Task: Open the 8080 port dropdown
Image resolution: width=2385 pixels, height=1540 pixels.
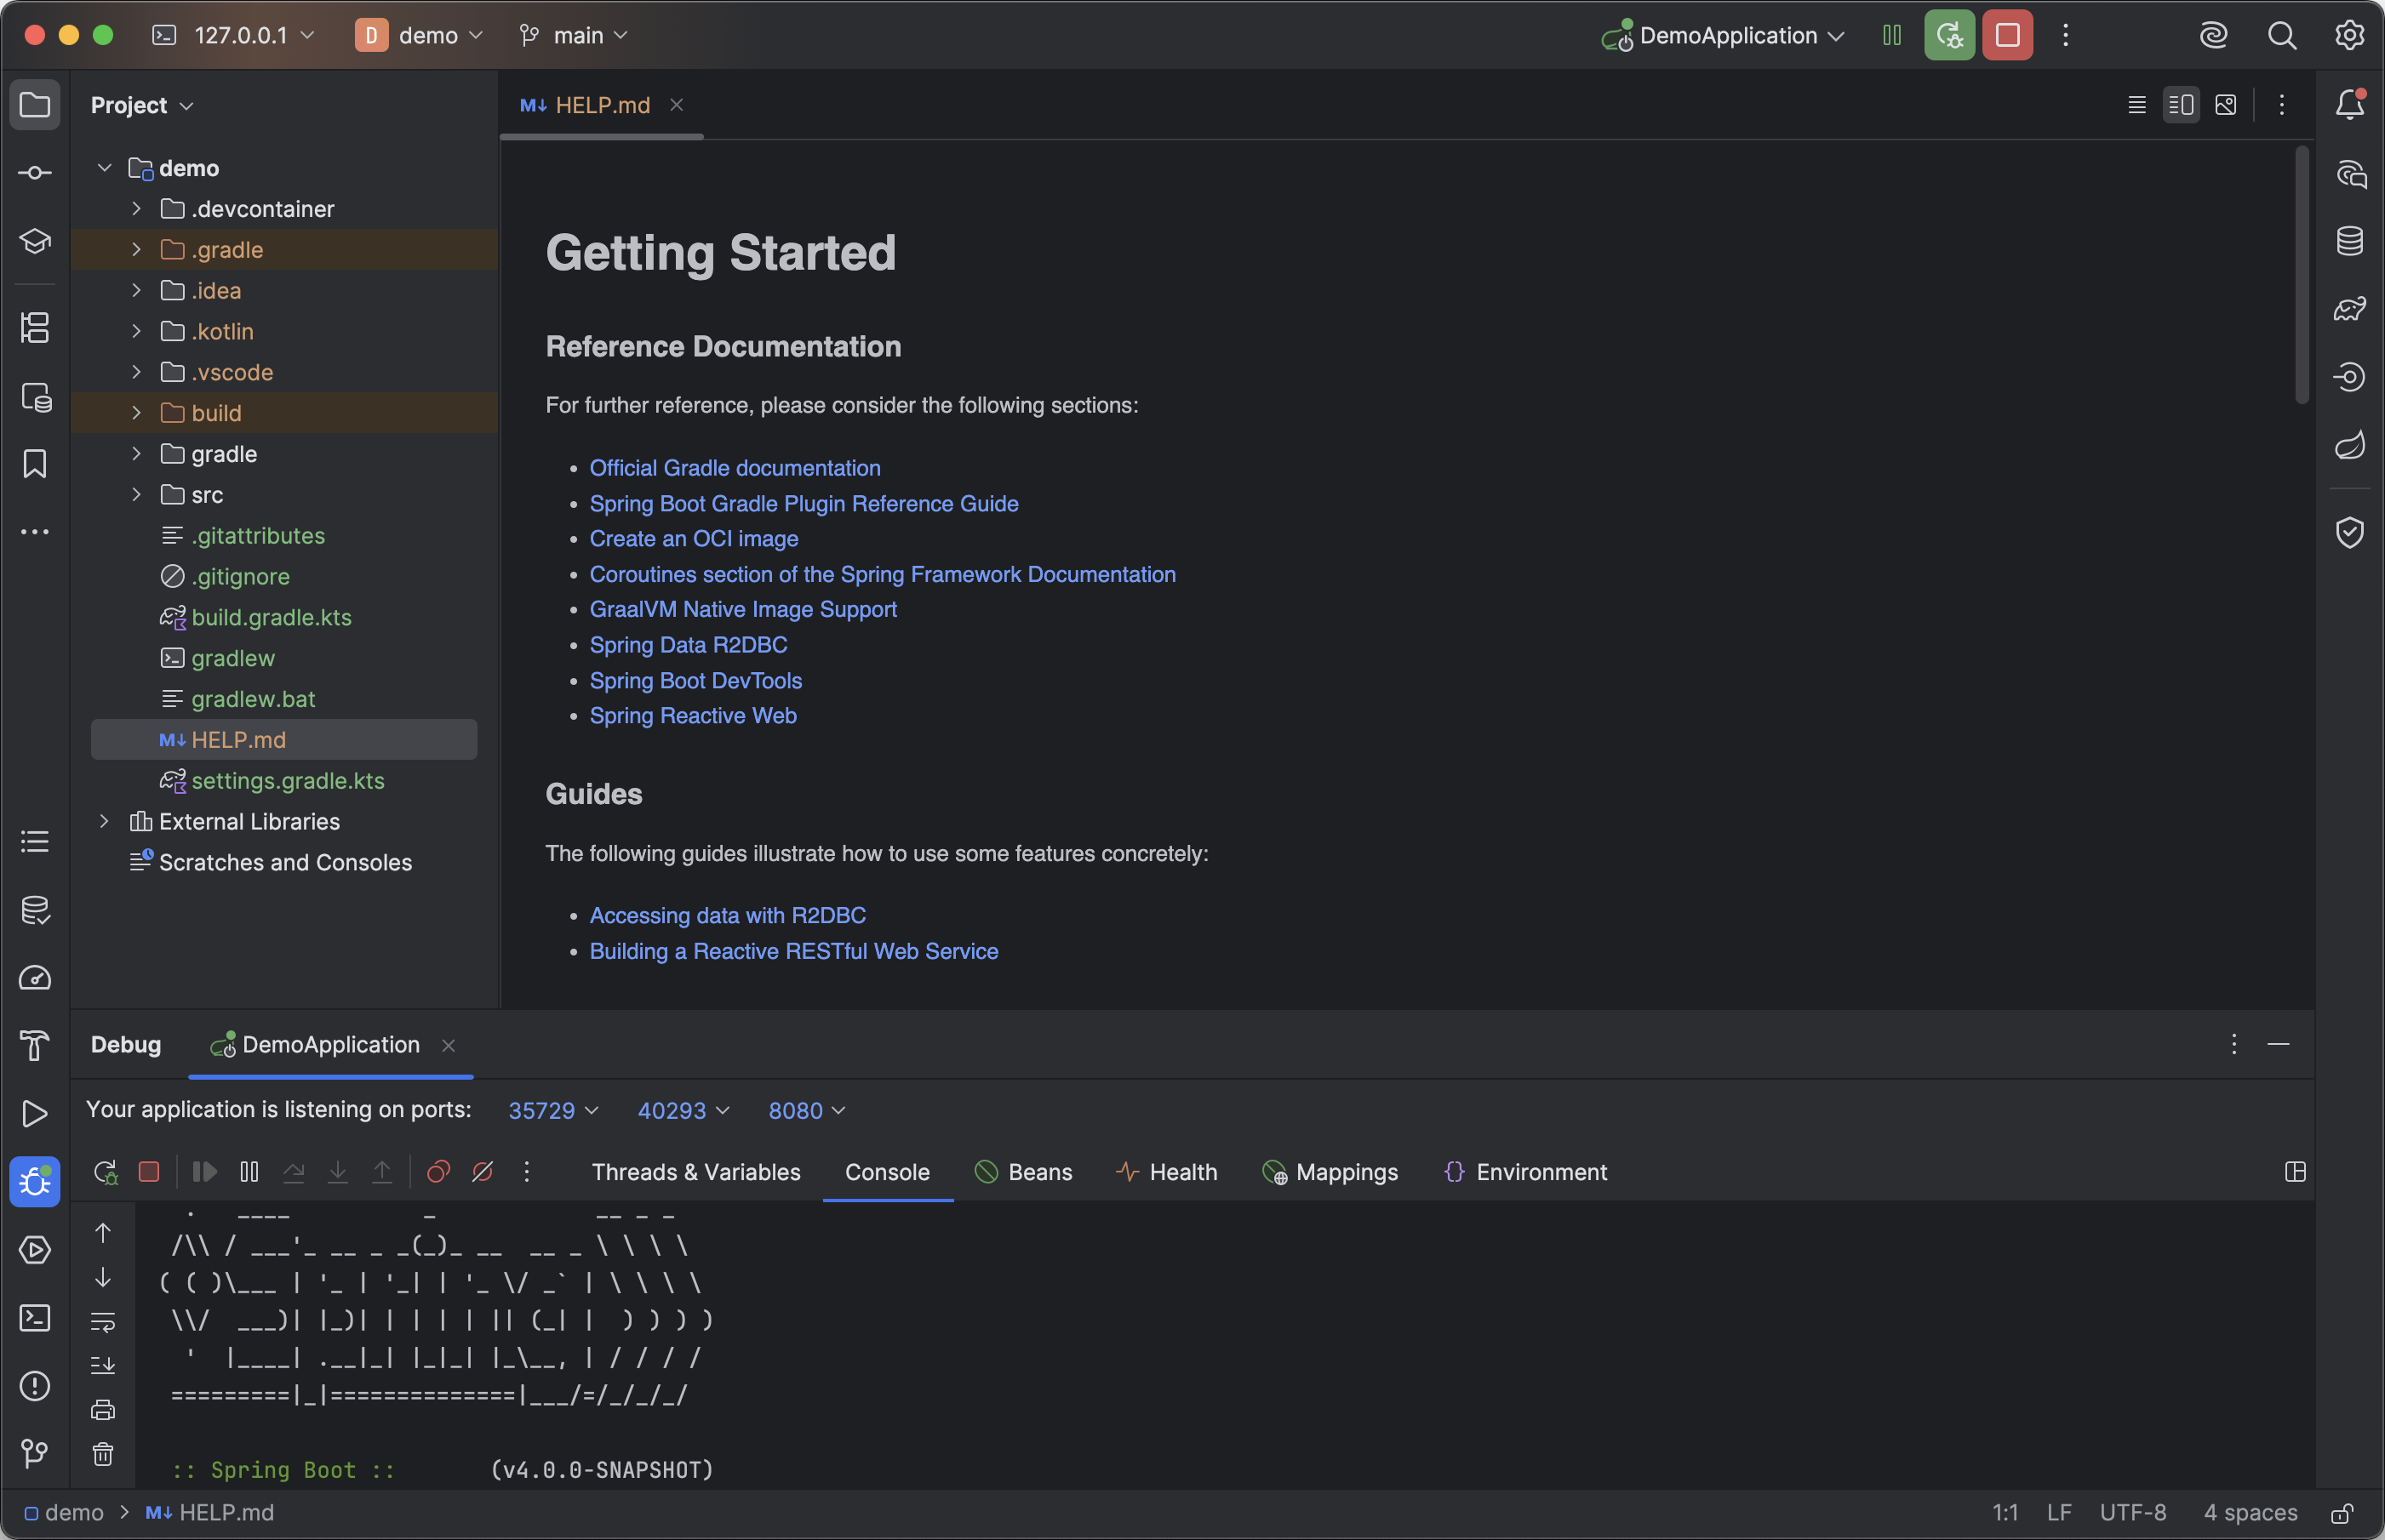Action: (x=806, y=1111)
